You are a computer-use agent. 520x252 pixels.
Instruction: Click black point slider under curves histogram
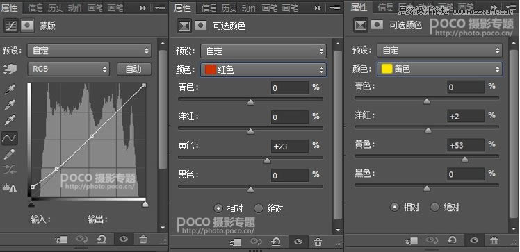coord(31,204)
